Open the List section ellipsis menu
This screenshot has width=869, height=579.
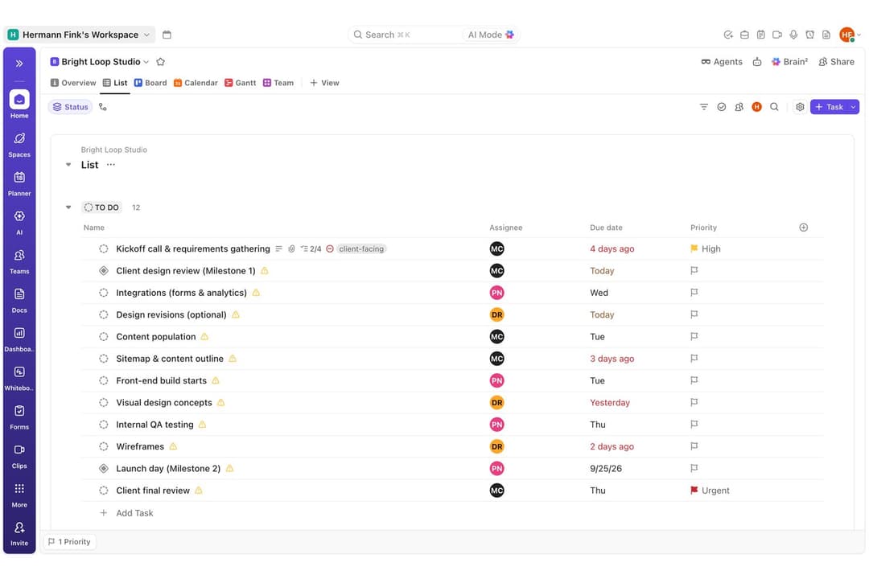(111, 165)
